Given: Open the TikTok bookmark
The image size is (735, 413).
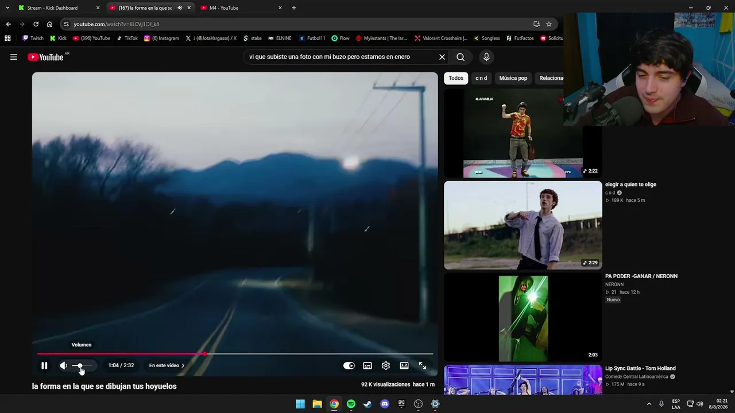Looking at the screenshot, I should tap(127, 38).
